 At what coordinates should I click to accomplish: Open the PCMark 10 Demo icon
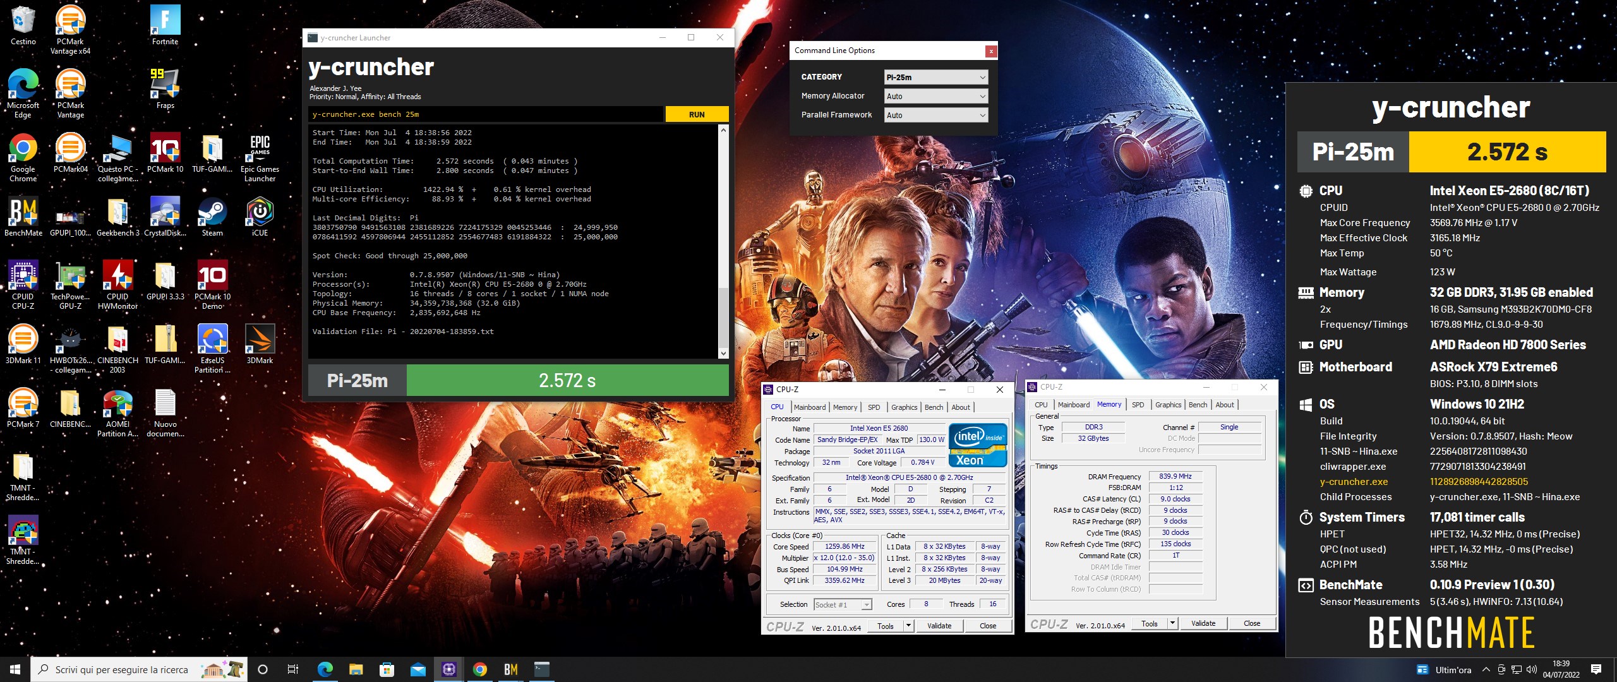(212, 285)
